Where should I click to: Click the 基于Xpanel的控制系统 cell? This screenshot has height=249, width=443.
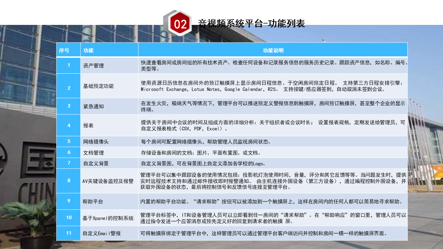pyautogui.click(x=108, y=218)
